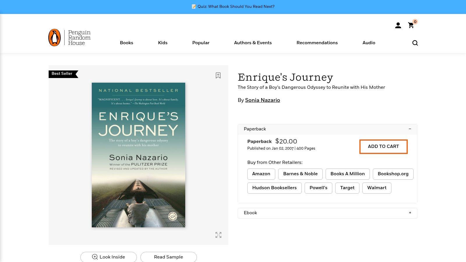
Task: Expand the Ebook format section
Action: [327, 213]
